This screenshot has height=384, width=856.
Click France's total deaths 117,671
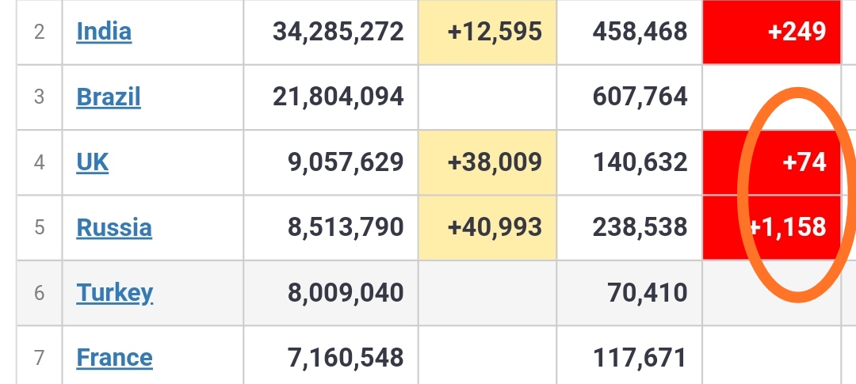[640, 358]
